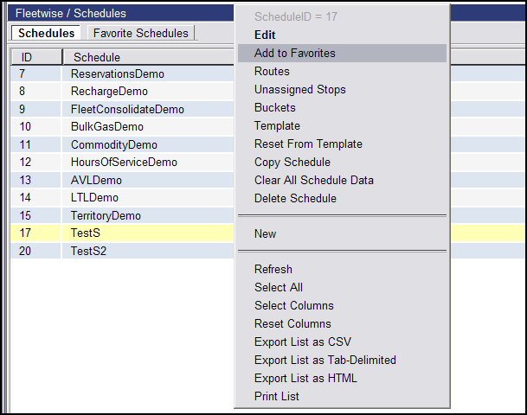
Task: Select the BulkGasDemo schedule row
Action: coord(122,126)
